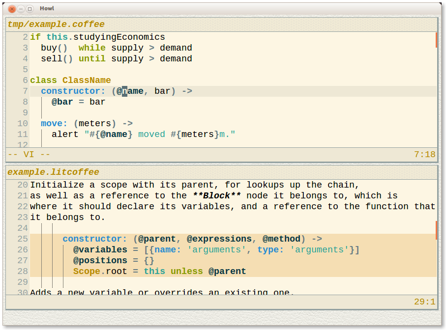Minimize the Howl window
446x330 pixels.
(x=21, y=9)
